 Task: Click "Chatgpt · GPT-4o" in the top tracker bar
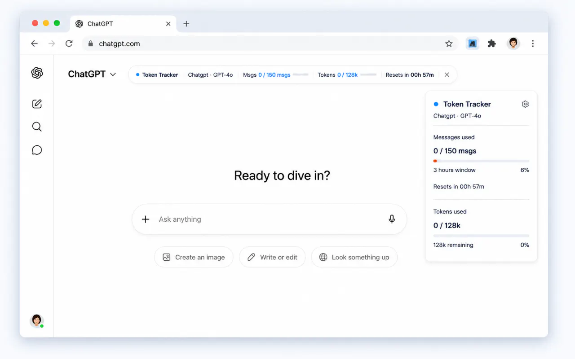point(210,75)
